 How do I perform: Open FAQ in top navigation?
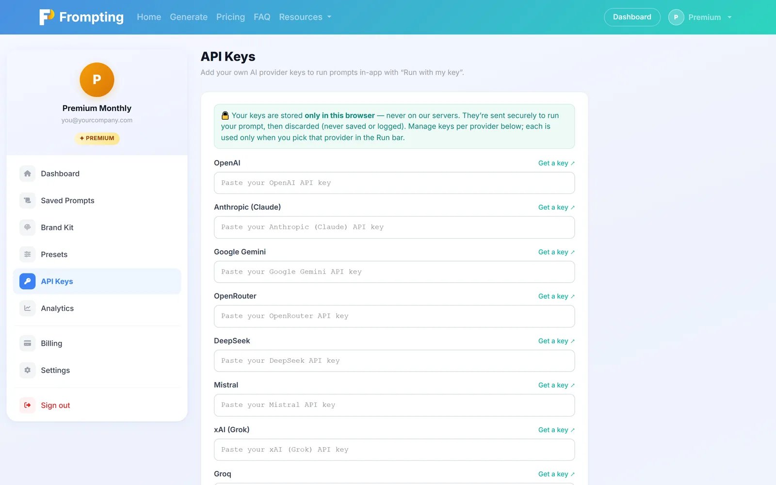coord(262,17)
